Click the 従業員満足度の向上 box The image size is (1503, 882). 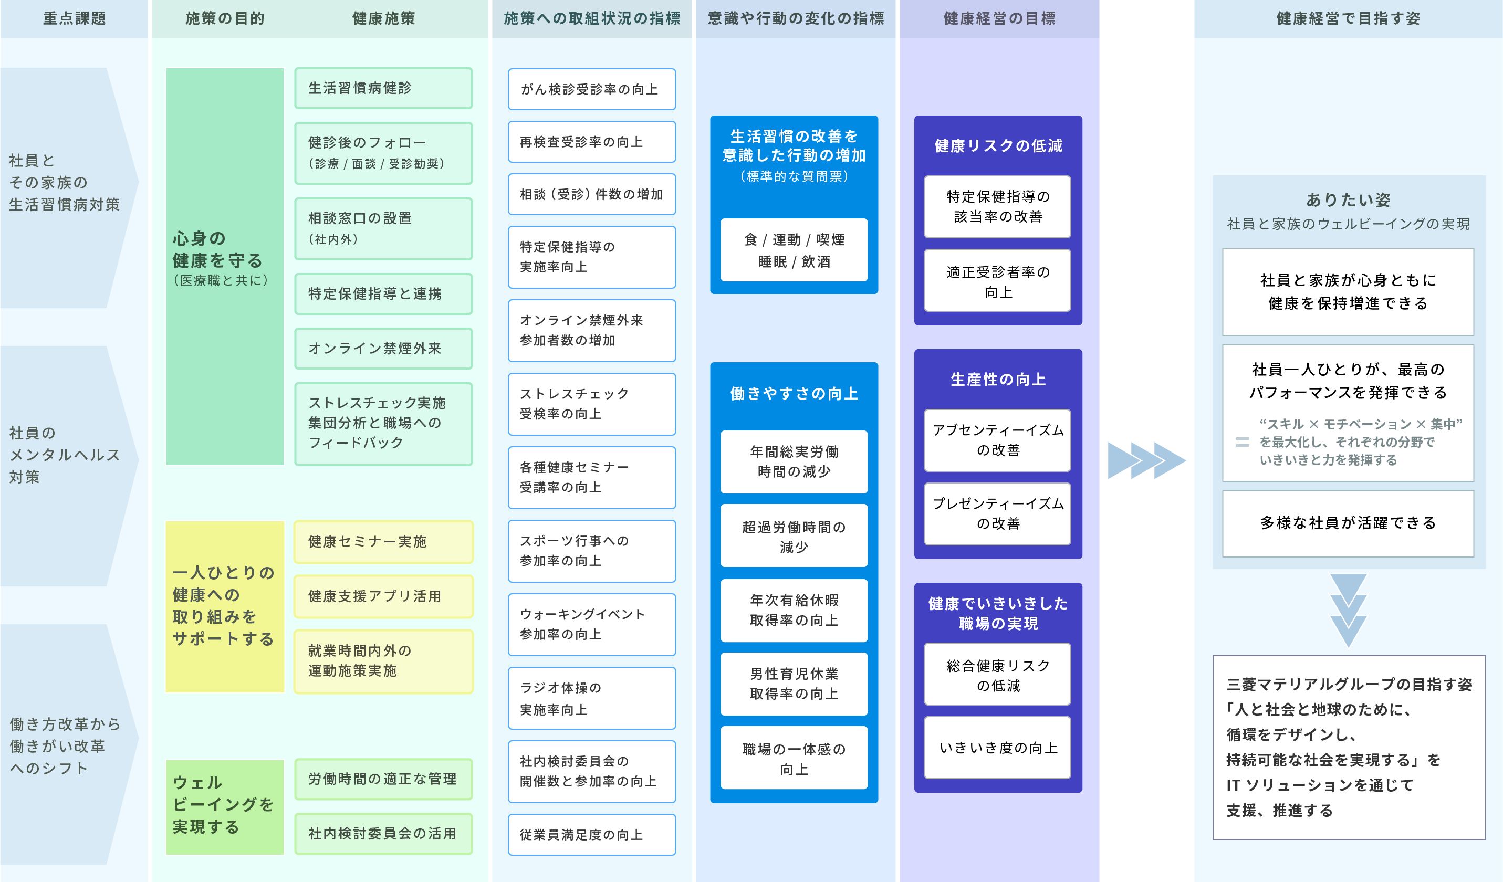(x=592, y=835)
